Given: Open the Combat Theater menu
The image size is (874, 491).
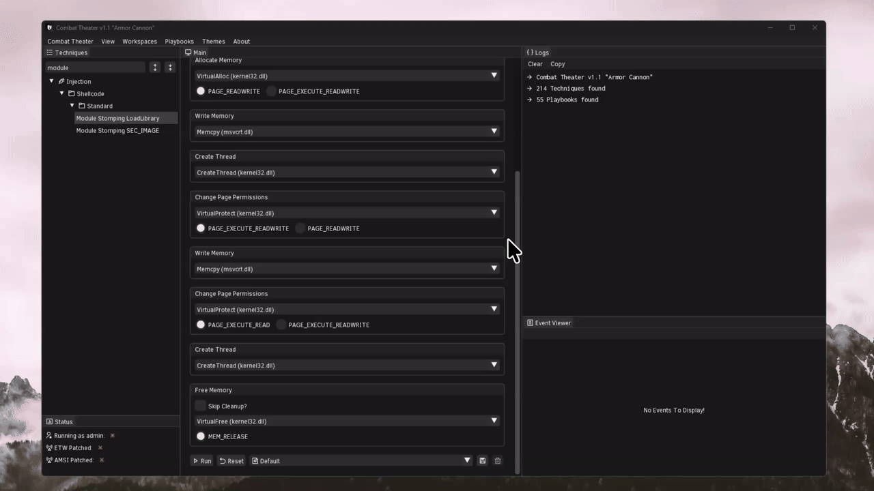Looking at the screenshot, I should pos(70,42).
